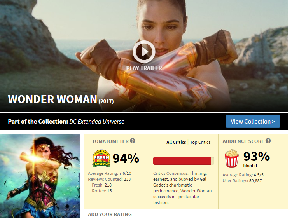Click the WONDER WOMAN movie title

click(x=52, y=99)
